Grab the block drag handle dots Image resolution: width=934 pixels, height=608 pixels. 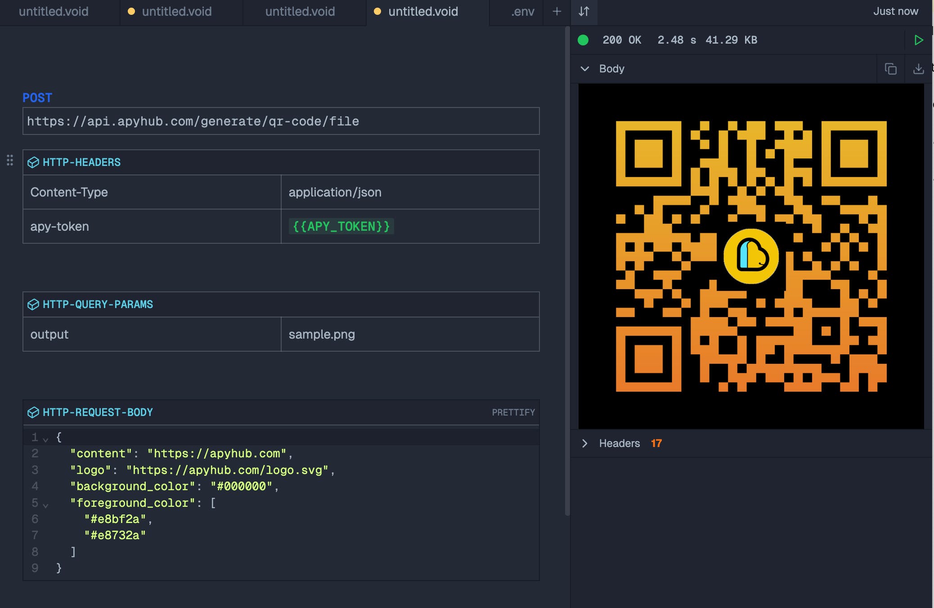point(10,160)
